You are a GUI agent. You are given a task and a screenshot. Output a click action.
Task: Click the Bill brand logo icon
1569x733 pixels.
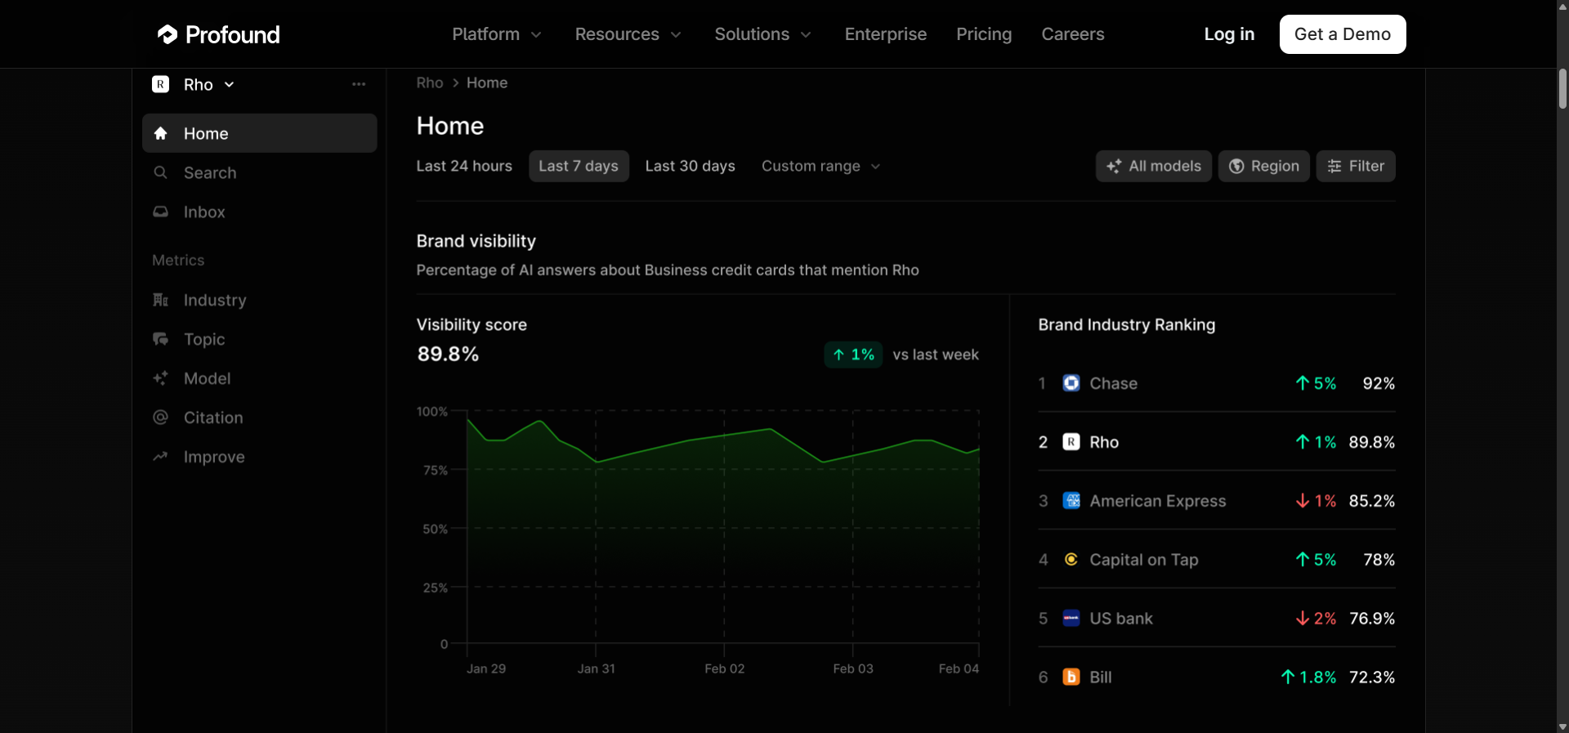coord(1071,677)
